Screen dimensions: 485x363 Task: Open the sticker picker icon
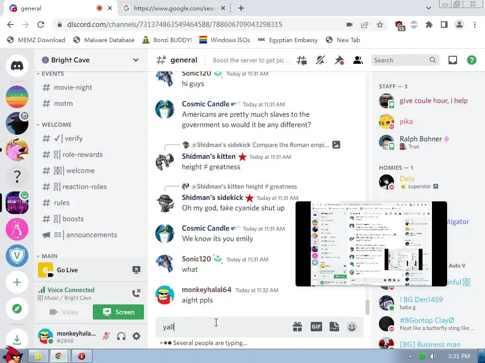point(334,327)
